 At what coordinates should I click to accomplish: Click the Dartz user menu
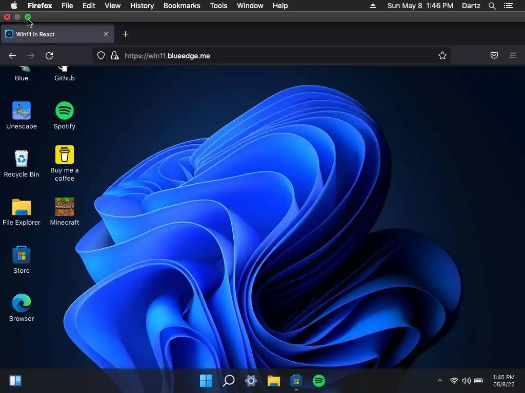pos(471,6)
